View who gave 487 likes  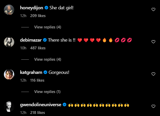(38, 48)
